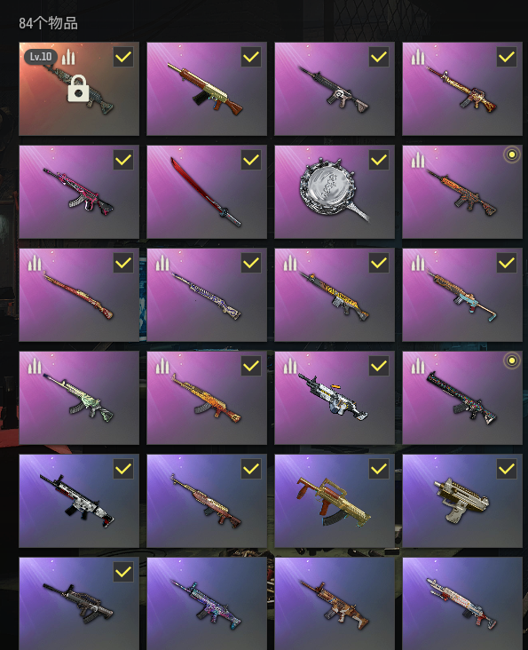The image size is (528, 650).
Task: Click bullets icon on green AK skin
Action: 35,366
